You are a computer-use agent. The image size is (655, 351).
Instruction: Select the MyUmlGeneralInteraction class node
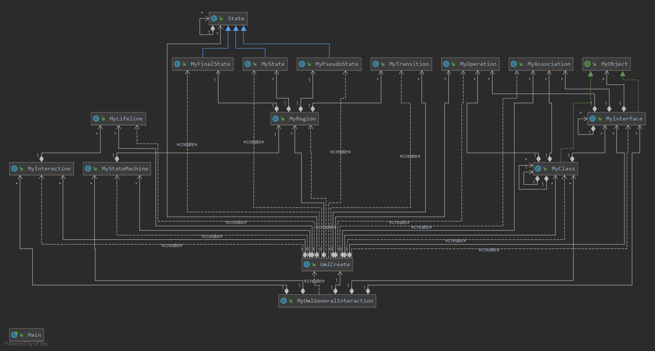coord(327,301)
